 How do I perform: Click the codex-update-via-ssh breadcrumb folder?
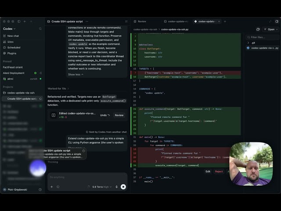145,29
